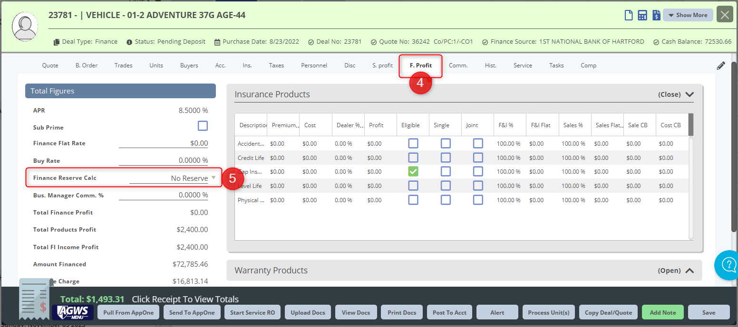
Task: Open the Personnel tab
Action: click(x=314, y=65)
